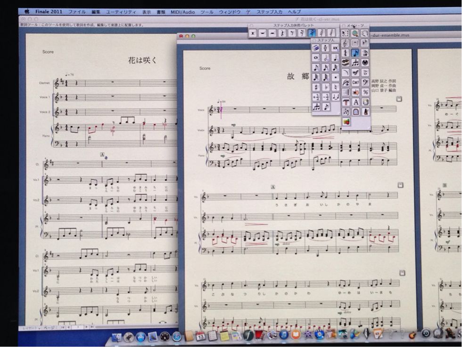The image size is (462, 347).
Task: Select grace note button in step palette
Action: point(326,107)
